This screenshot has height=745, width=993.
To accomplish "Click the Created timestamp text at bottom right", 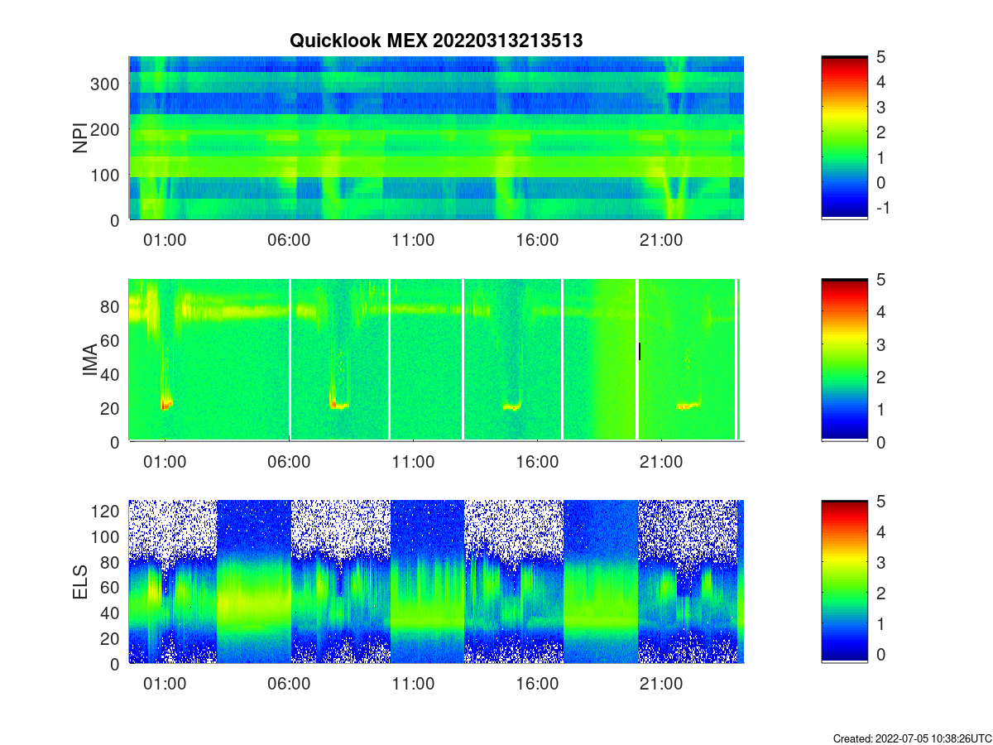I will pyautogui.click(x=911, y=738).
